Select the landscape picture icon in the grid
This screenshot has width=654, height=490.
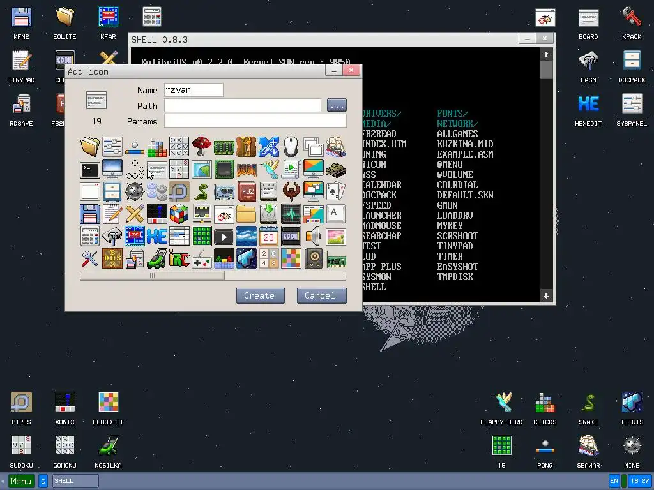(x=336, y=237)
